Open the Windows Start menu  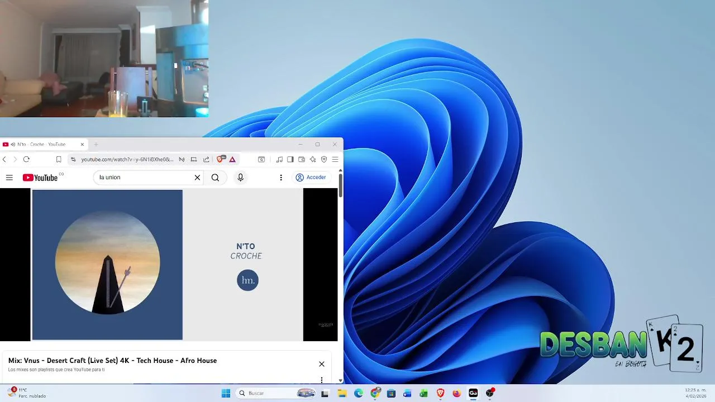pos(226,393)
